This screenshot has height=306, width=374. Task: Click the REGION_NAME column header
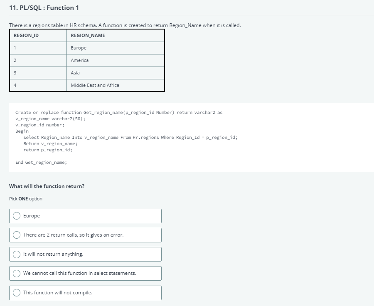(116, 36)
